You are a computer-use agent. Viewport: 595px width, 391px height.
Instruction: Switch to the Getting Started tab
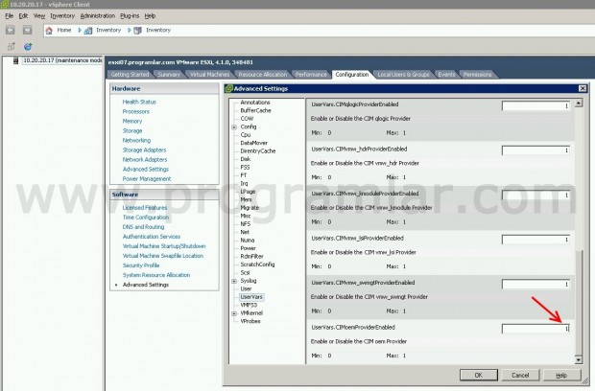[x=130, y=74]
